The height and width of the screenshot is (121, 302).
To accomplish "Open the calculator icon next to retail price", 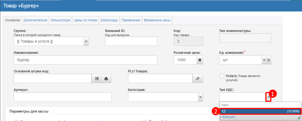I will tap(200, 60).
